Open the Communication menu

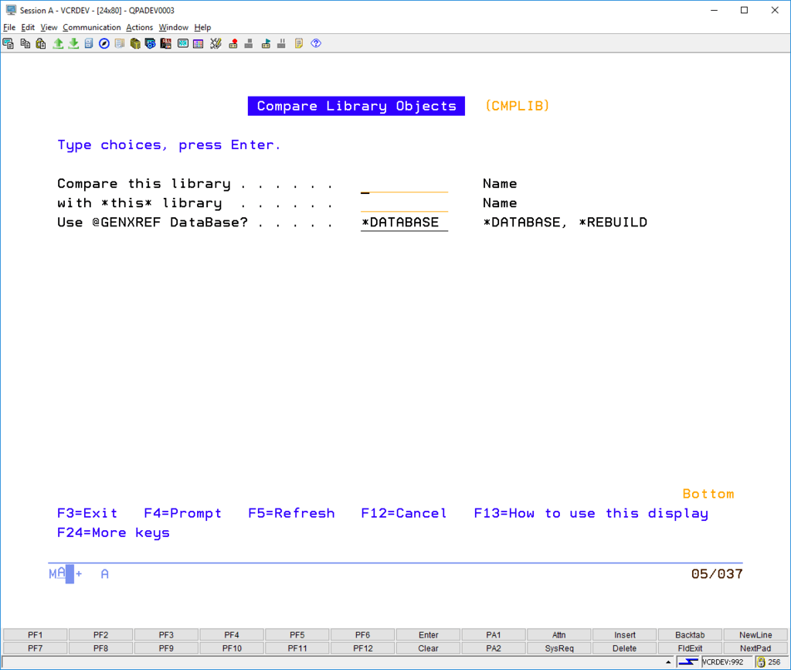point(92,27)
